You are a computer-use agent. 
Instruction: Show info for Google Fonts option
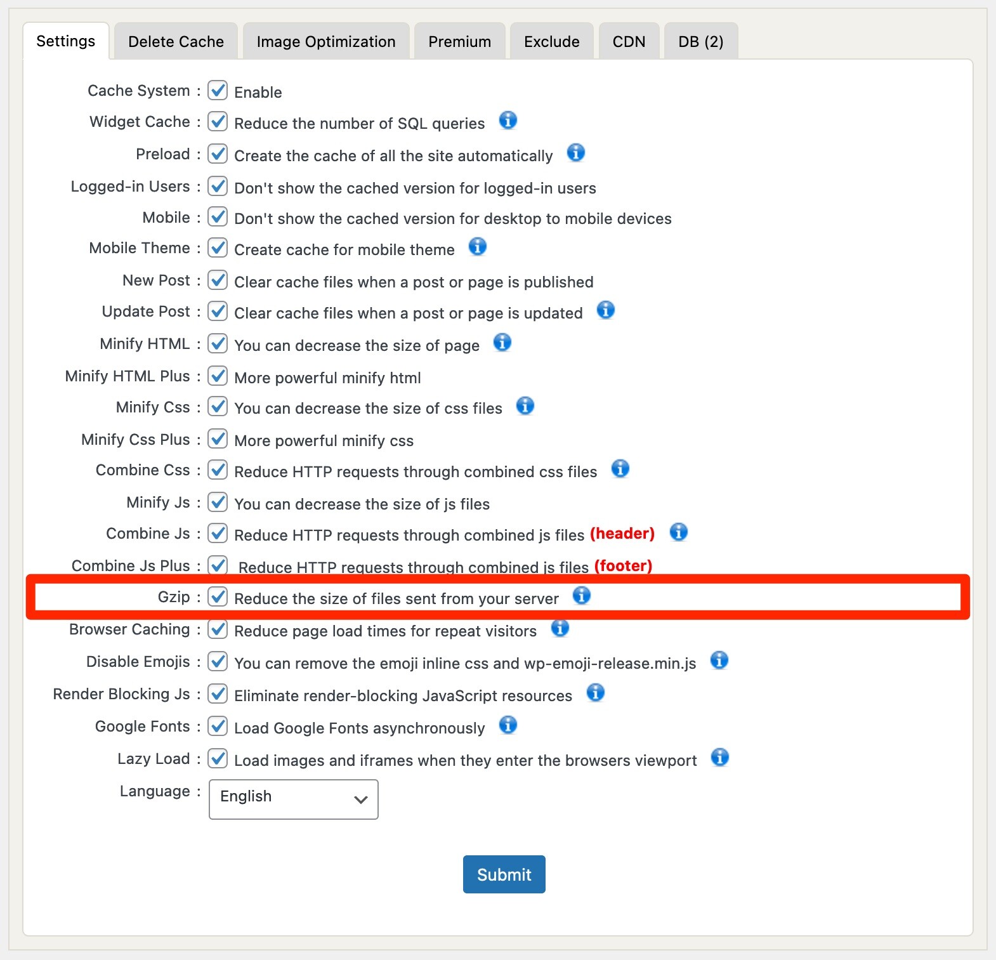coord(508,725)
